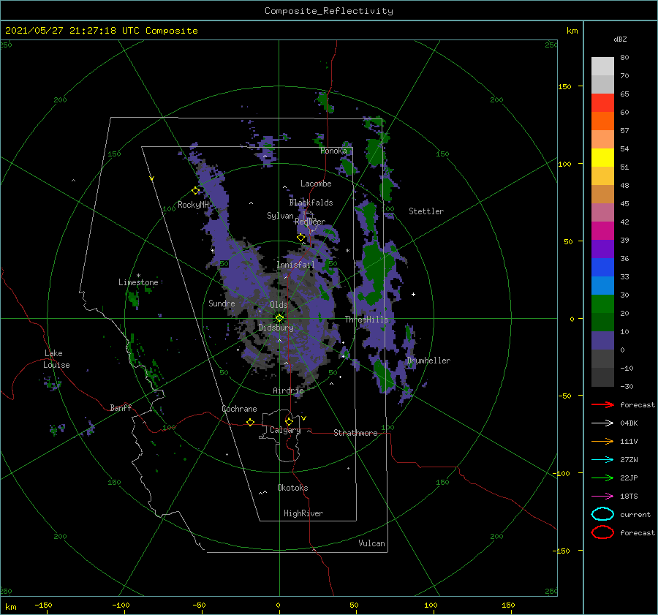
Task: Click the 22JP legend text
Action: point(629,478)
